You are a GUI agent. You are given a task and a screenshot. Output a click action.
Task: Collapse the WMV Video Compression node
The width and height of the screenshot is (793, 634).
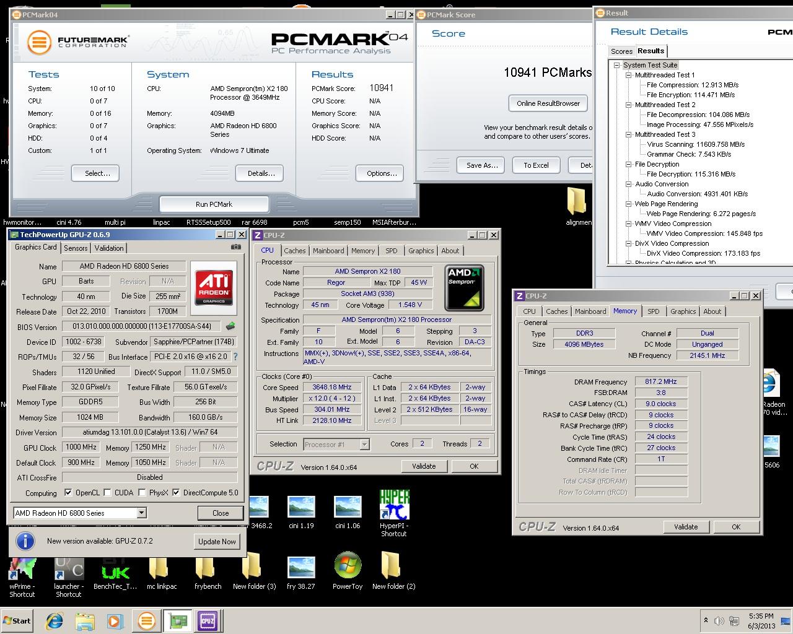pos(628,224)
